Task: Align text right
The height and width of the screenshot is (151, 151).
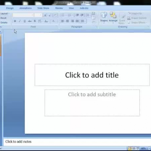Action: (x=72, y=21)
